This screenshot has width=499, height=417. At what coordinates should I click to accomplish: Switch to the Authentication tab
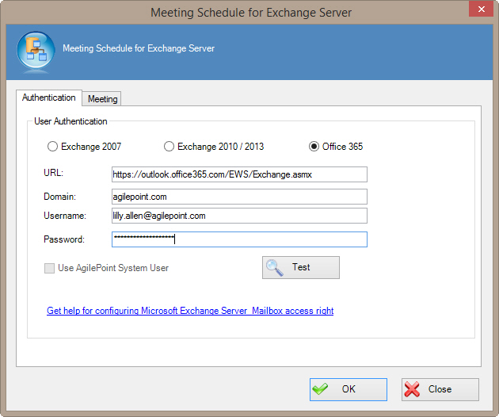[49, 98]
